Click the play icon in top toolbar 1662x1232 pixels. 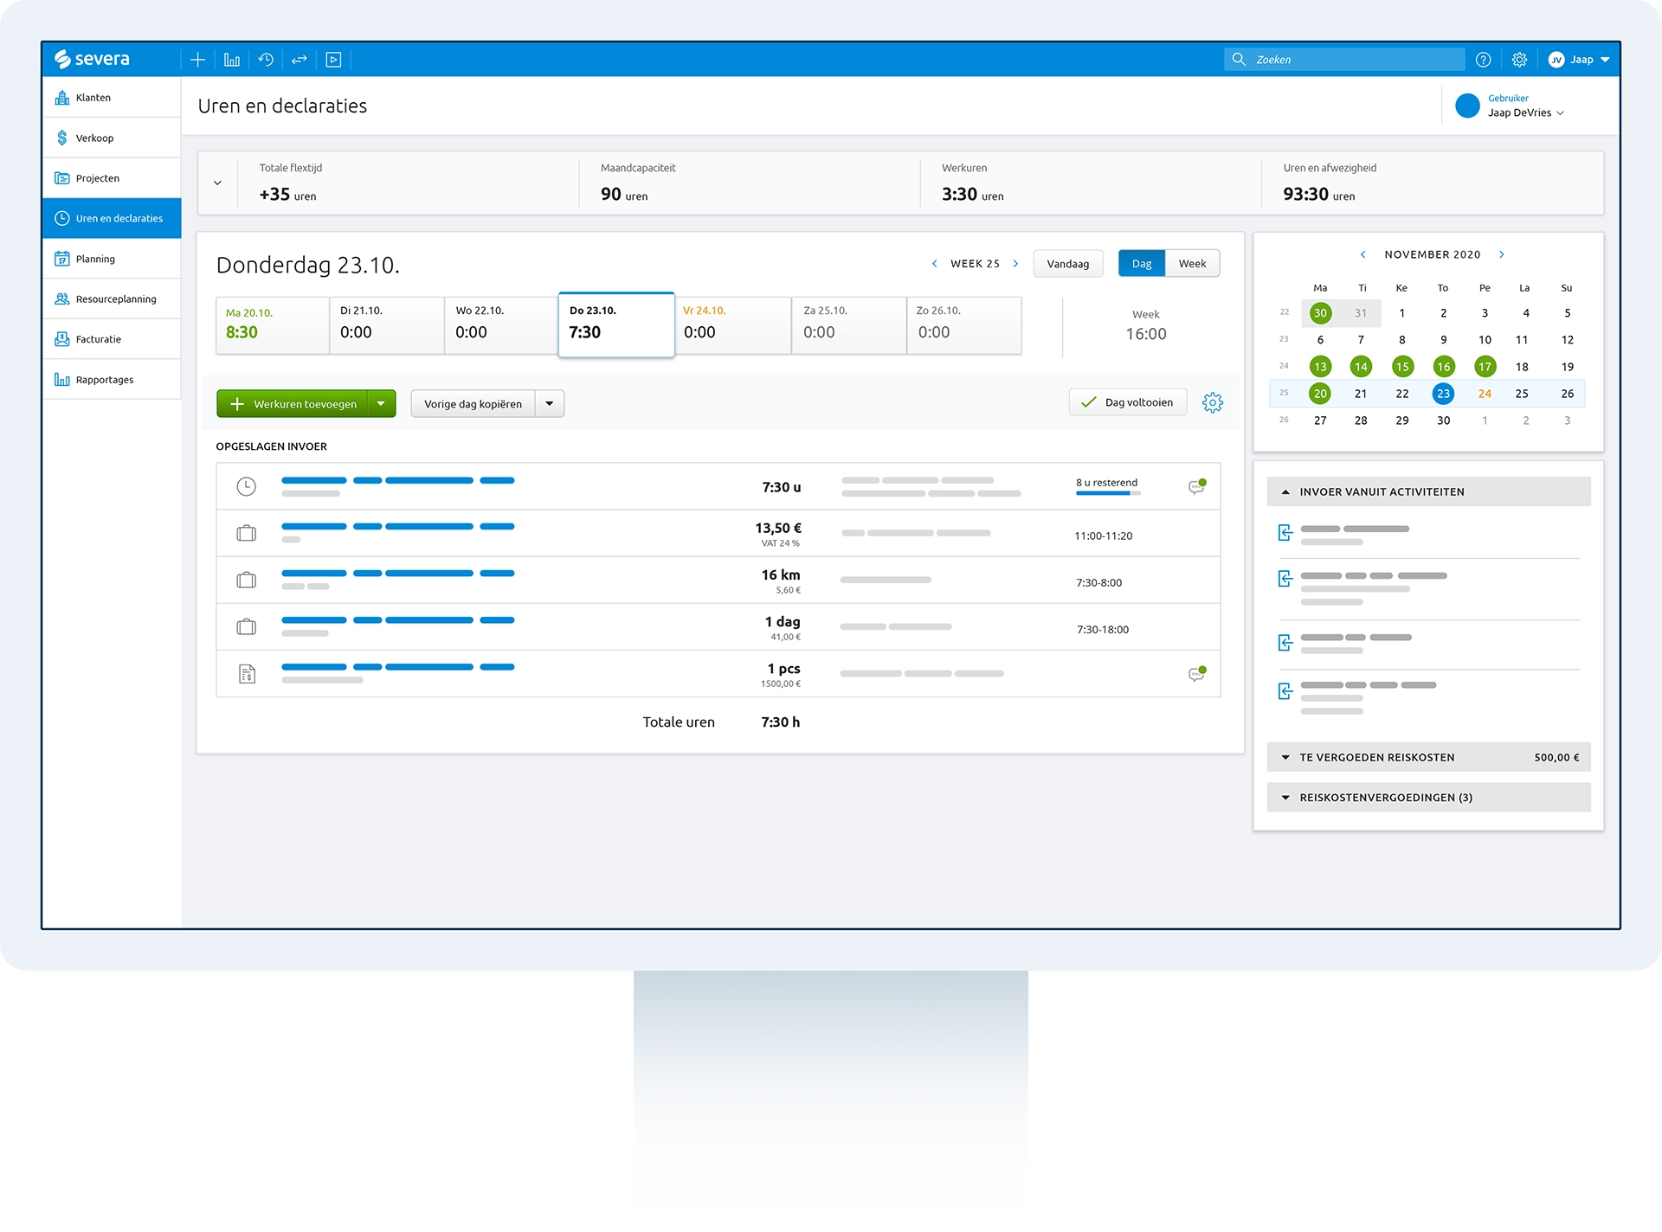pos(333,60)
